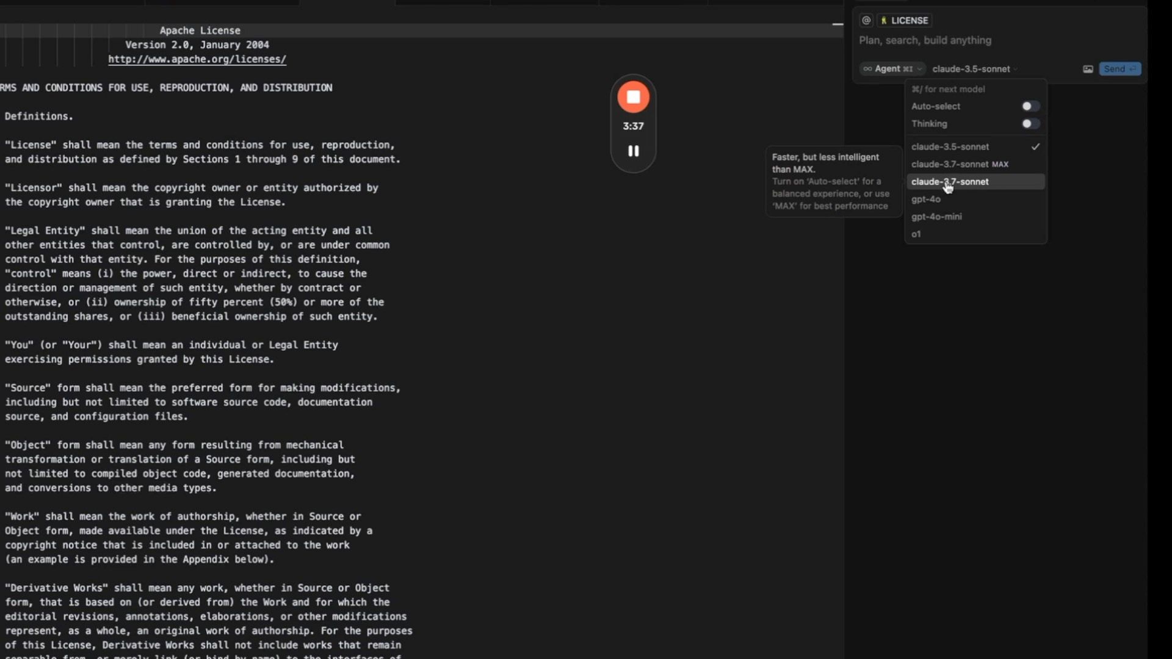Image resolution: width=1172 pixels, height=659 pixels.
Task: Click the @ mention icon in chat
Action: coord(866,20)
